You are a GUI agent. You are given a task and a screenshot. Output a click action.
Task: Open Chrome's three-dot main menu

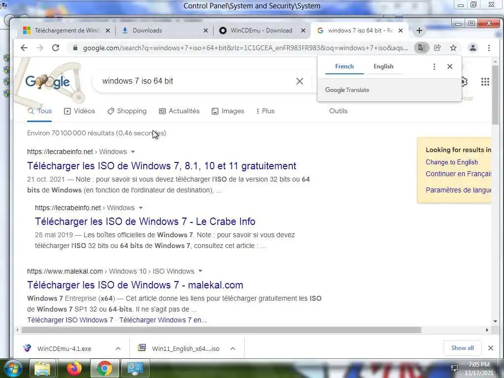[x=489, y=48]
